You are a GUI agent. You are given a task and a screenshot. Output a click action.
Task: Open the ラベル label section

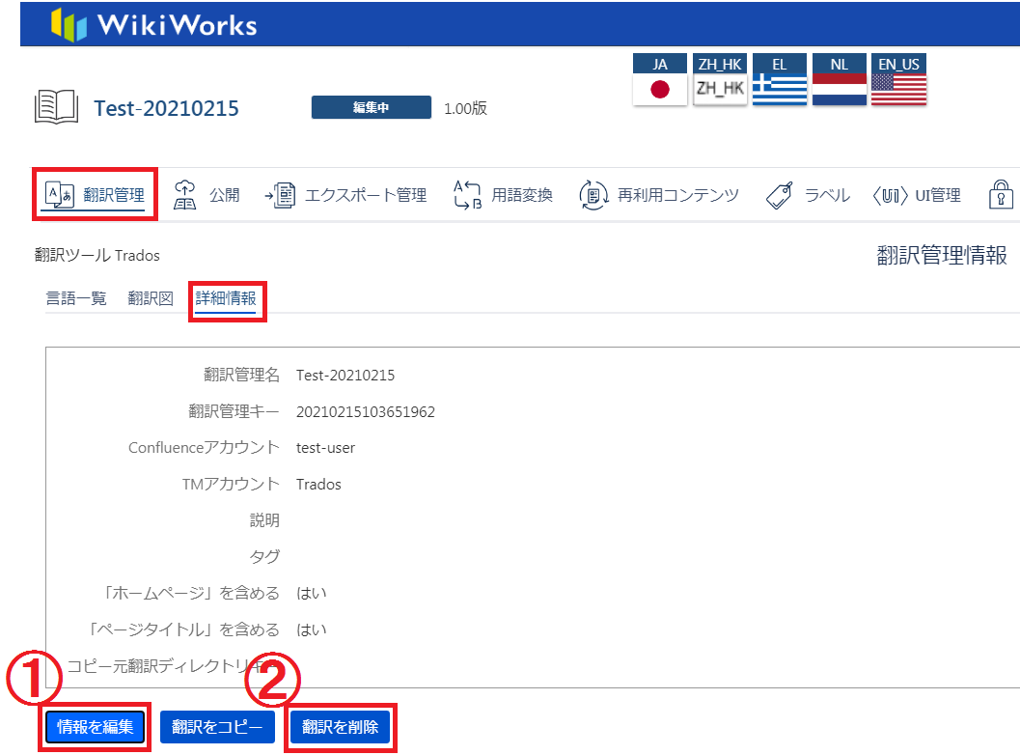pos(808,195)
